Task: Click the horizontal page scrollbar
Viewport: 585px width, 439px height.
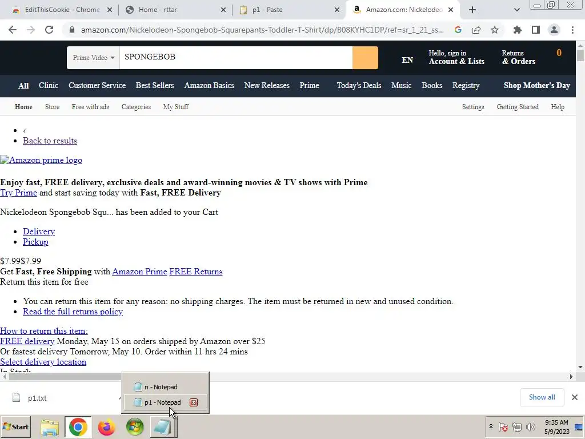Action: coord(287,377)
